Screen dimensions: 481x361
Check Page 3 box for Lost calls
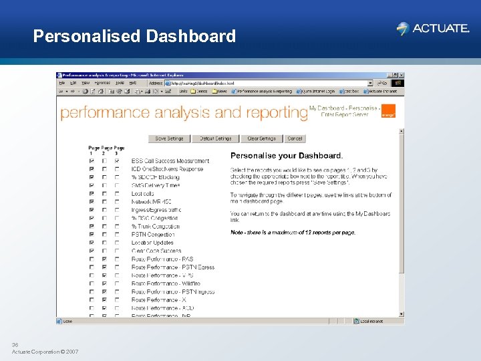tap(117, 193)
